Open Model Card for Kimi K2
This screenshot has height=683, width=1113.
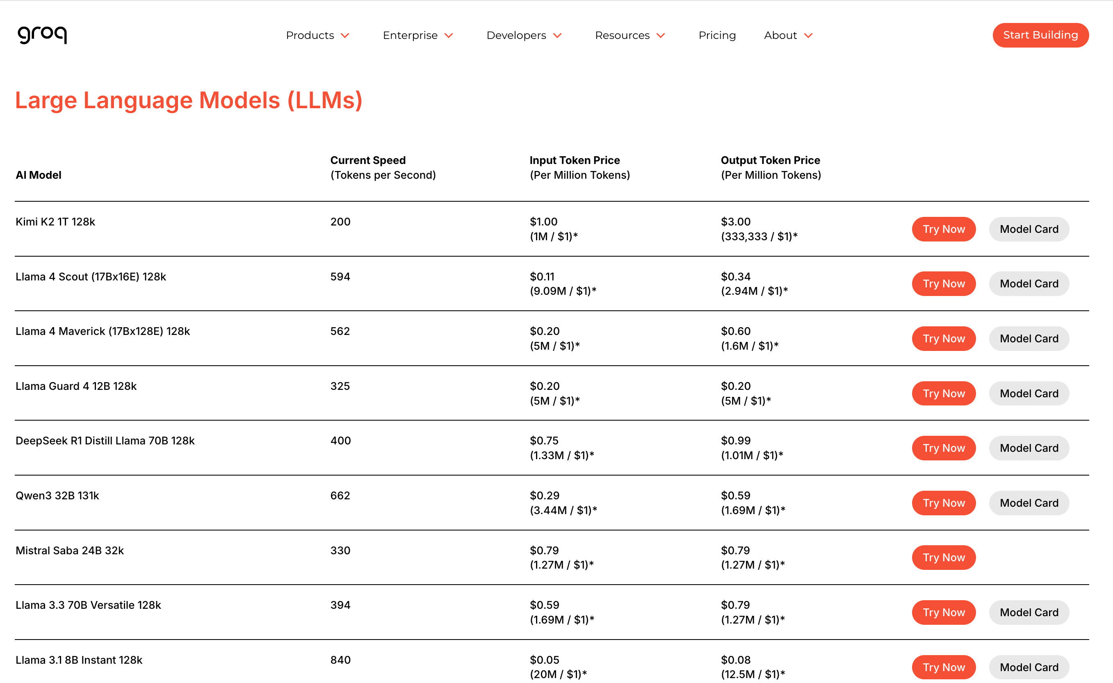1029,229
